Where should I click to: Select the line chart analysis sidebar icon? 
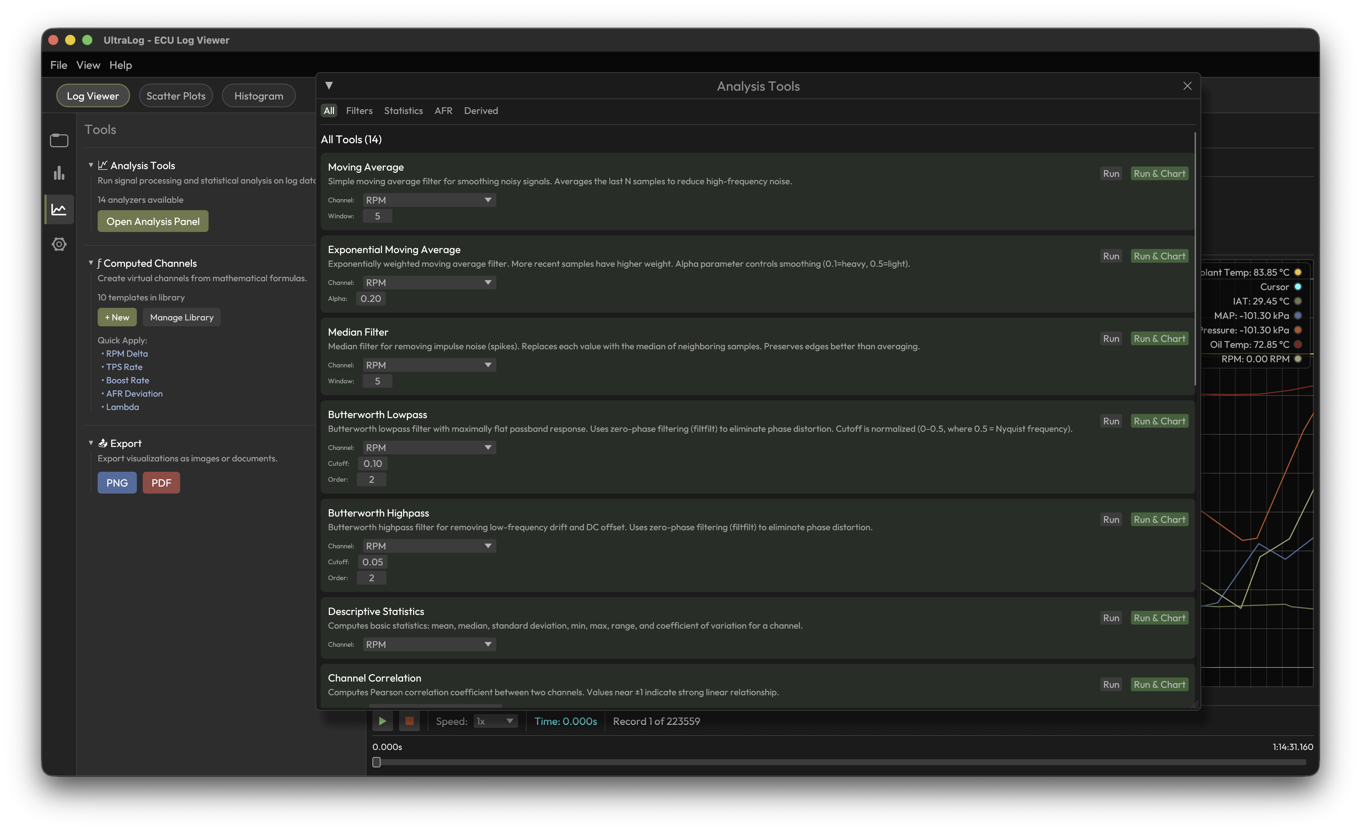click(58, 209)
